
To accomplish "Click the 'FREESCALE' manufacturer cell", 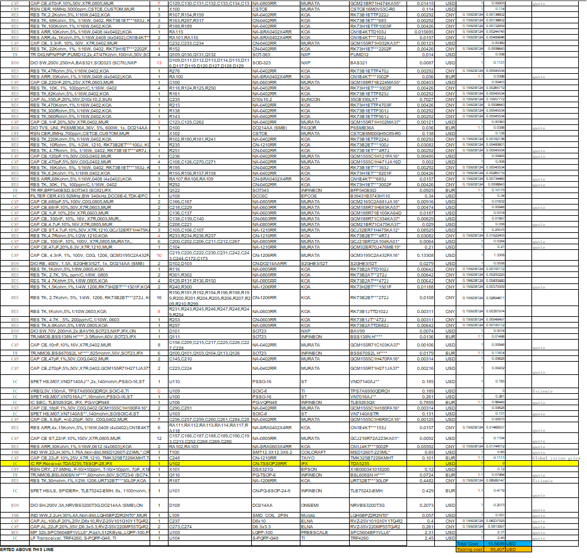I will click(x=324, y=533).
